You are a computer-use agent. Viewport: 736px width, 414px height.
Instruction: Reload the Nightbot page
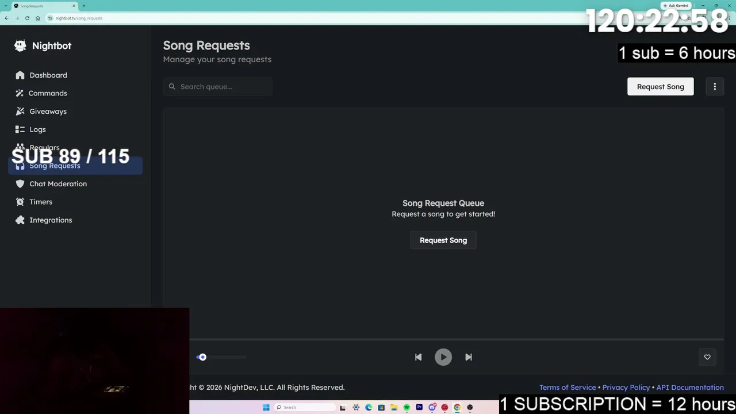27,18
